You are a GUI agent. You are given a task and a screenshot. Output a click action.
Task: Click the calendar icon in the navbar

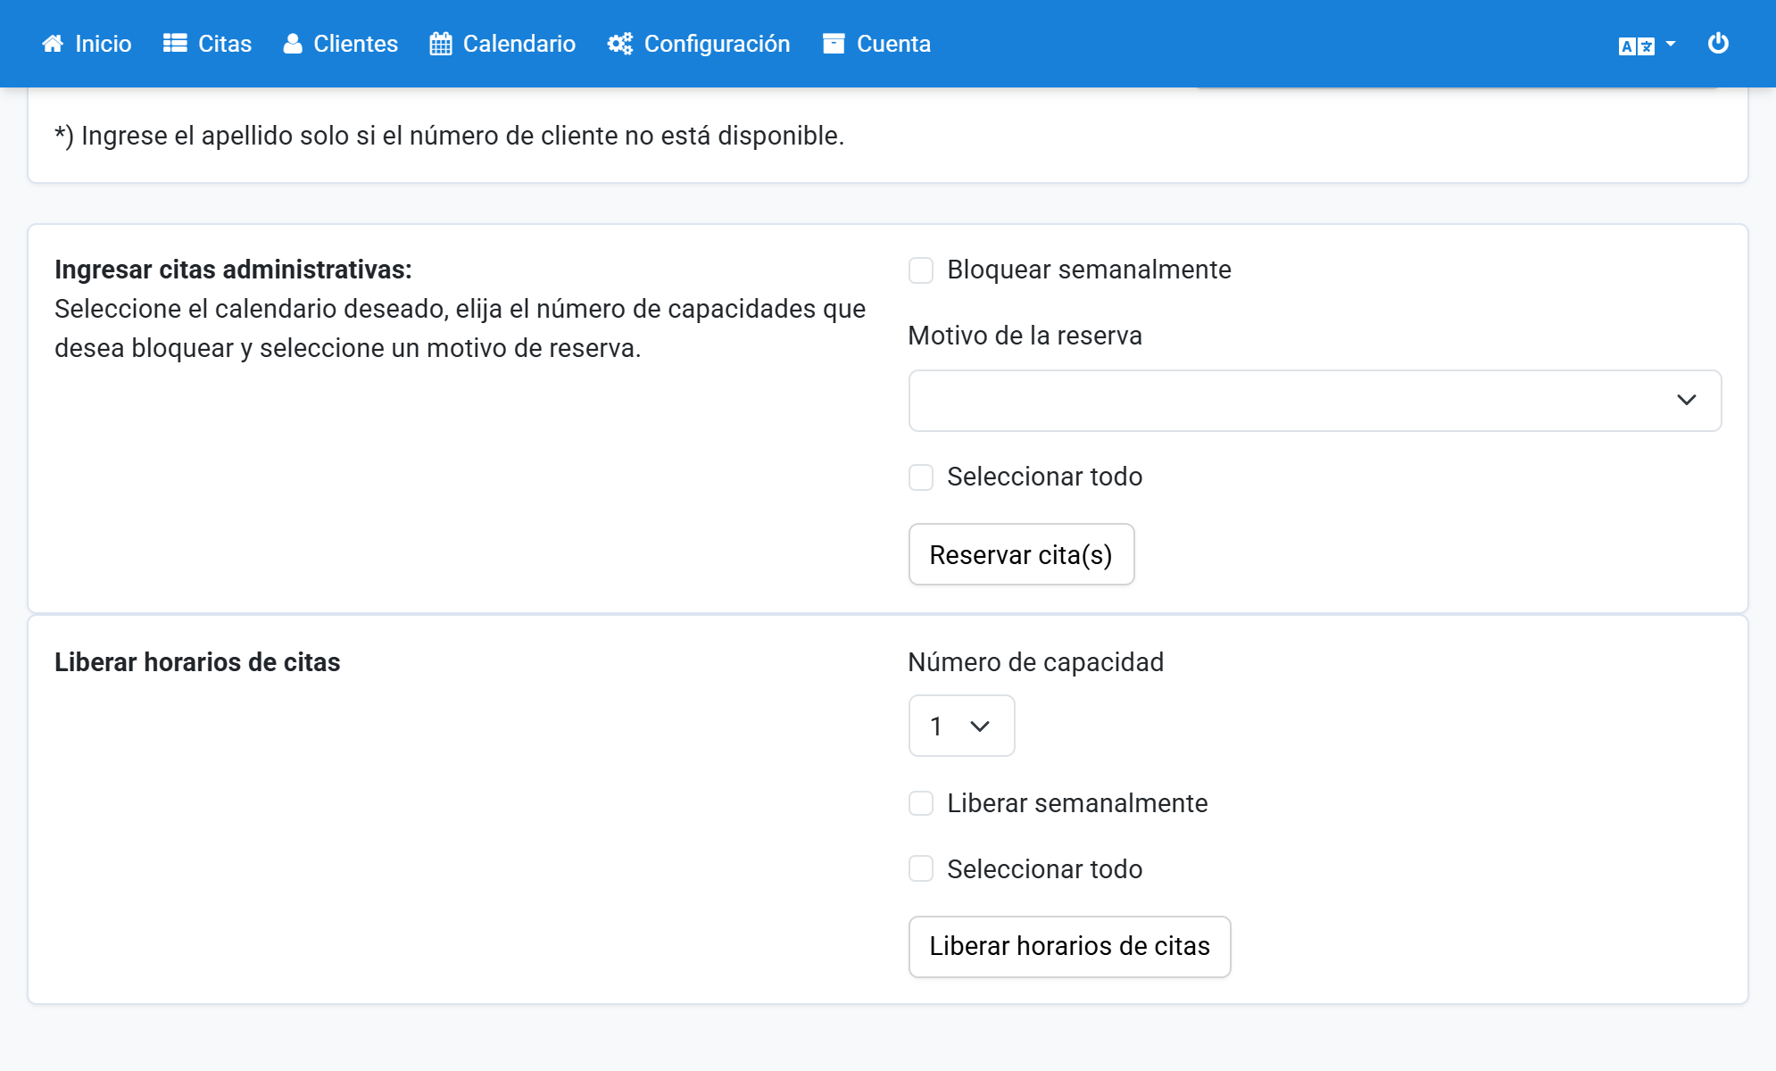(441, 44)
